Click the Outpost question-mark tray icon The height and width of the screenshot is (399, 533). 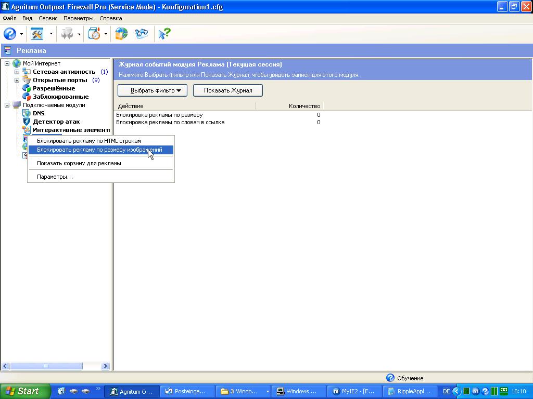pyautogui.click(x=486, y=392)
